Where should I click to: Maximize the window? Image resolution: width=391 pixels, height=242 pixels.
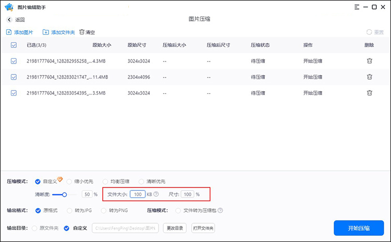pos(374,7)
